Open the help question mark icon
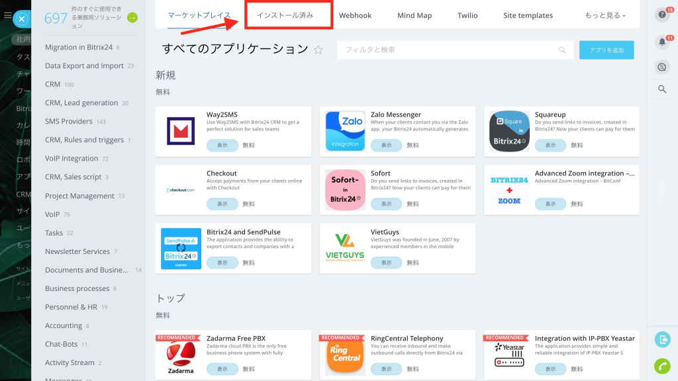678x381 pixels. [x=662, y=15]
